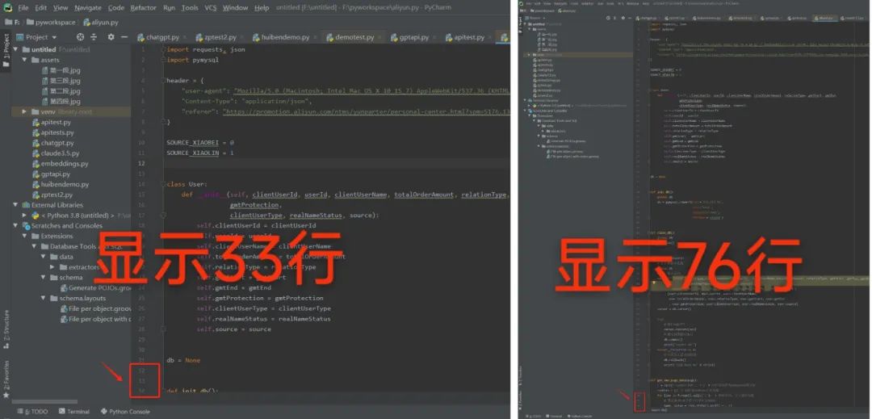Screen dimensions: 872x419
Task: Click the folder icon under the 1: Project tab
Action: click(6, 65)
